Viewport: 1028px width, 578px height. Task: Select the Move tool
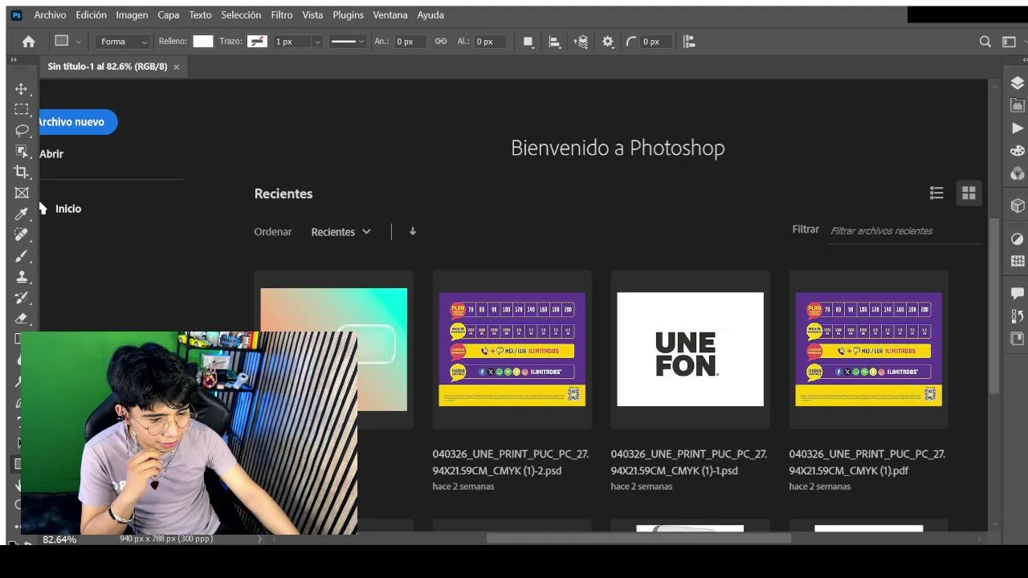[22, 89]
